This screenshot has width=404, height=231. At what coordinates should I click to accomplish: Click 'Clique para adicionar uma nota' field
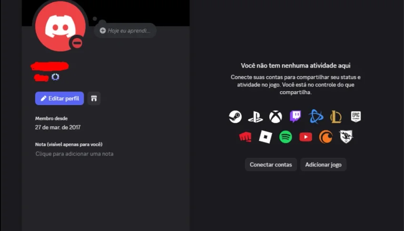74,154
